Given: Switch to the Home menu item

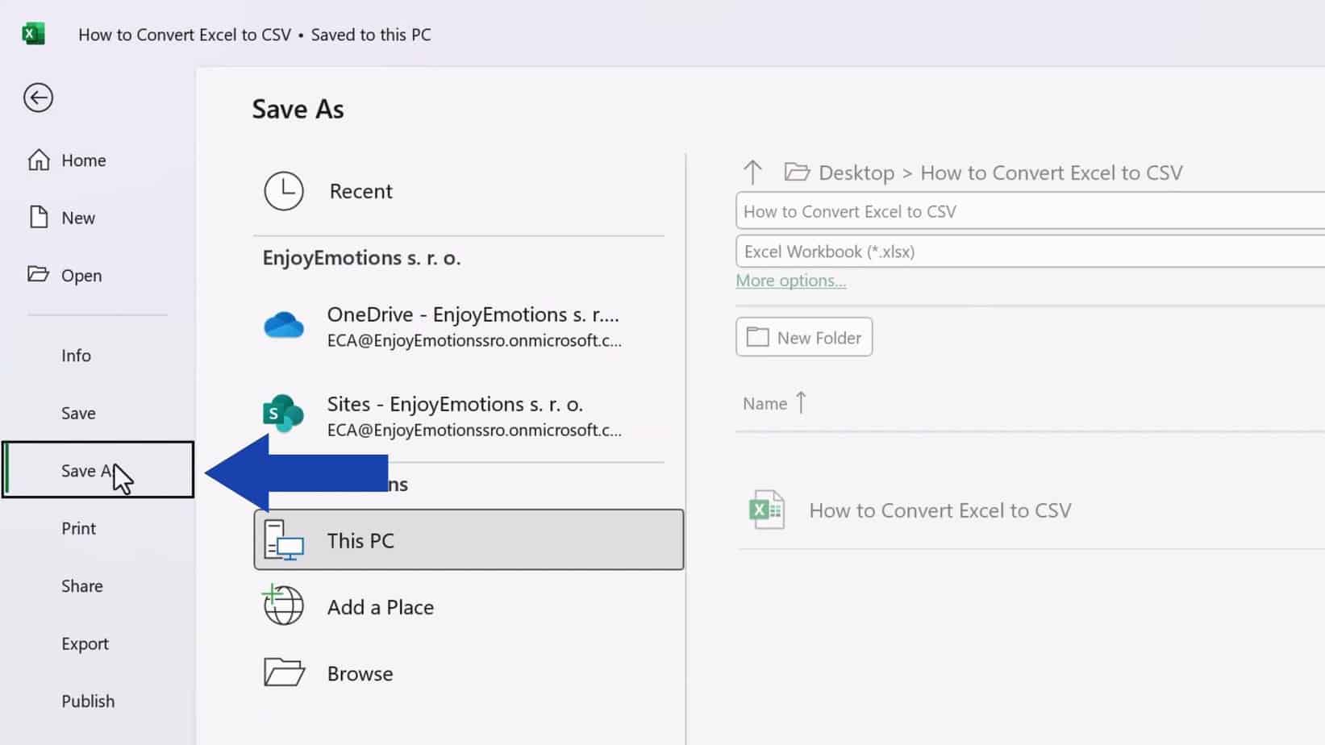Looking at the screenshot, I should pos(82,160).
